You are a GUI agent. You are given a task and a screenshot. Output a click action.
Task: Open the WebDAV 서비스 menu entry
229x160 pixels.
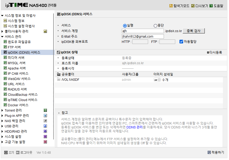[19, 79]
